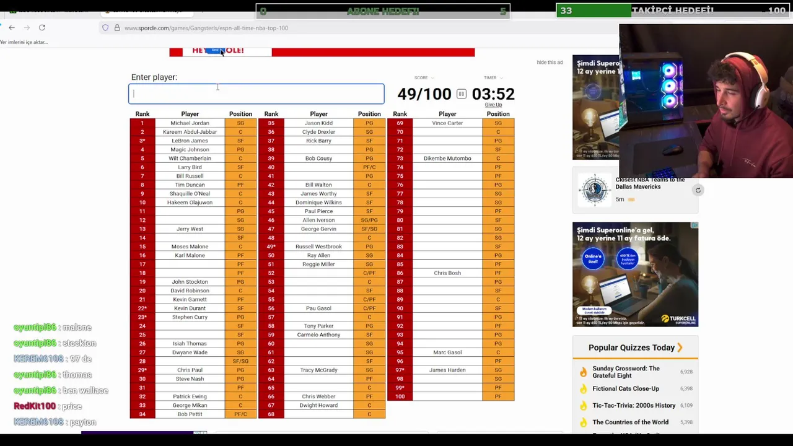The width and height of the screenshot is (793, 446).
Task: Click the padlock site info icon
Action: tap(116, 28)
